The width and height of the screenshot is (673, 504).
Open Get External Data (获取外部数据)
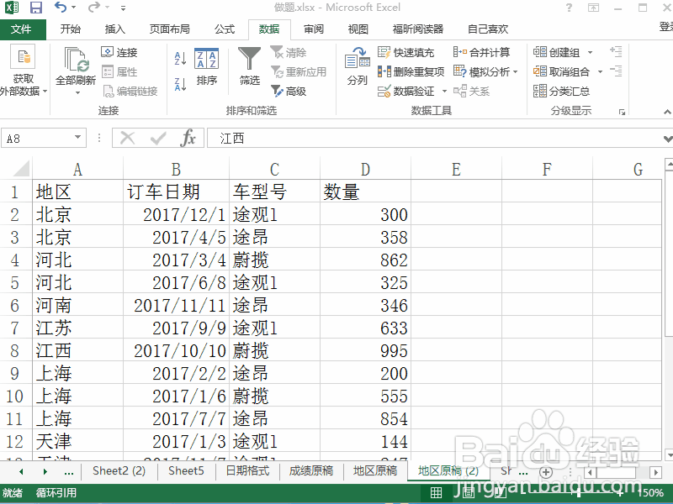pyautogui.click(x=24, y=70)
